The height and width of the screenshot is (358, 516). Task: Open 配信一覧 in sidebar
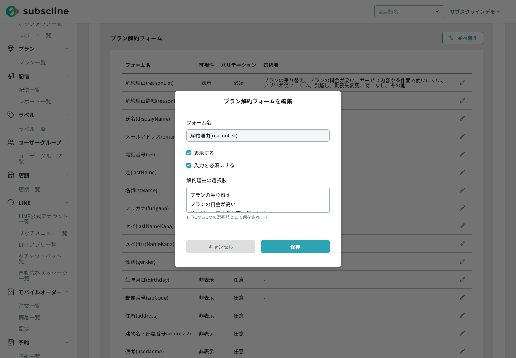29,90
